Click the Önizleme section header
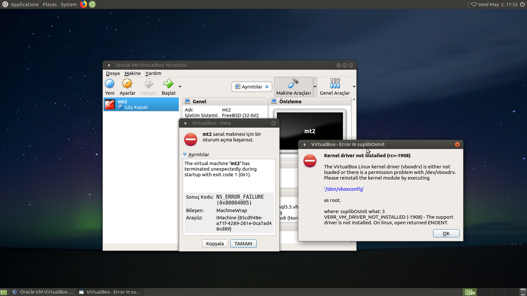 coord(310,102)
